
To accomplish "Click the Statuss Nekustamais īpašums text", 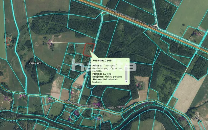I will point(105,81).
